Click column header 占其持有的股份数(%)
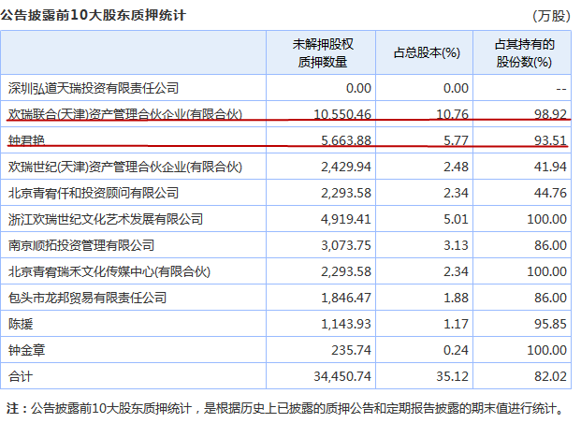581x423 pixels. point(524,53)
